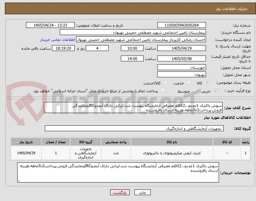
Task: Click the need number field 1105005943000264
Action: point(181,25)
